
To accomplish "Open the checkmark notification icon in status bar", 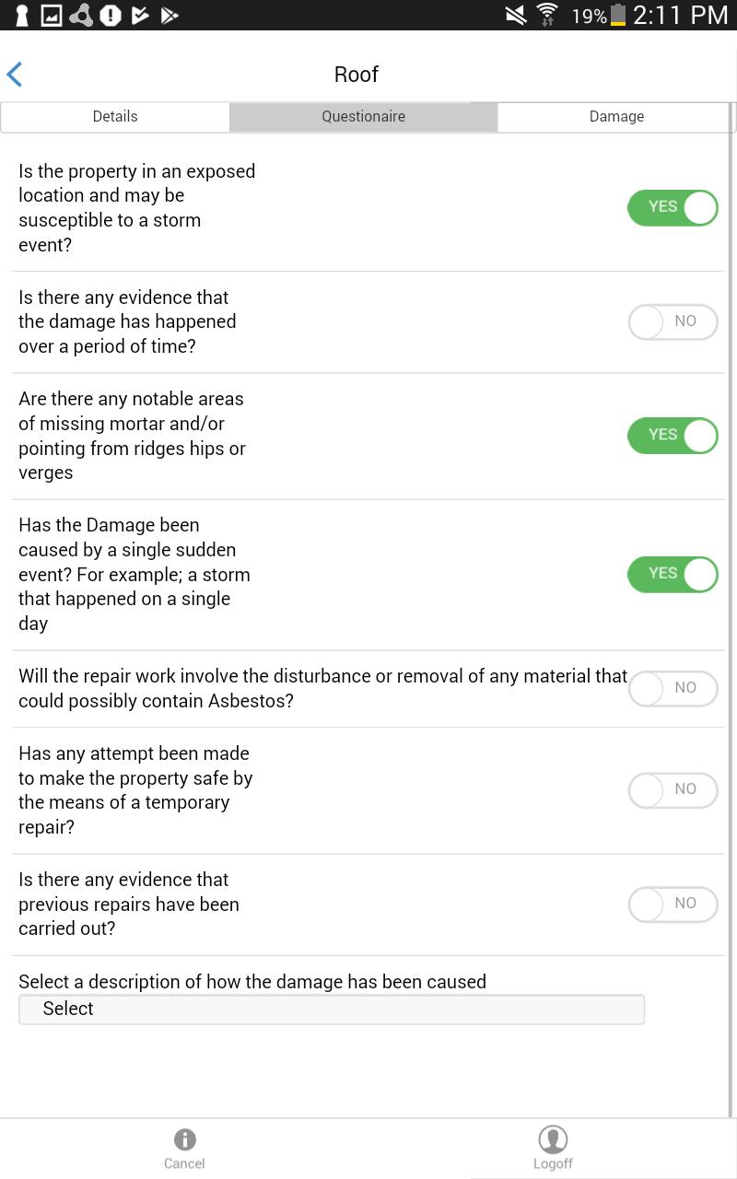I will click(x=140, y=15).
